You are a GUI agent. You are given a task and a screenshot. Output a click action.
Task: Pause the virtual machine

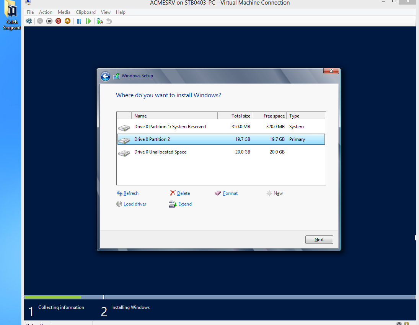[x=79, y=21]
